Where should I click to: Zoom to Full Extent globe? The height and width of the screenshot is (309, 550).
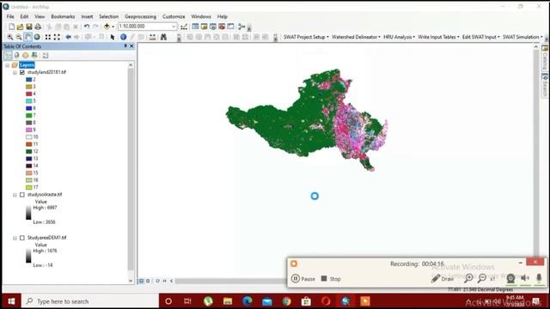[x=37, y=37]
